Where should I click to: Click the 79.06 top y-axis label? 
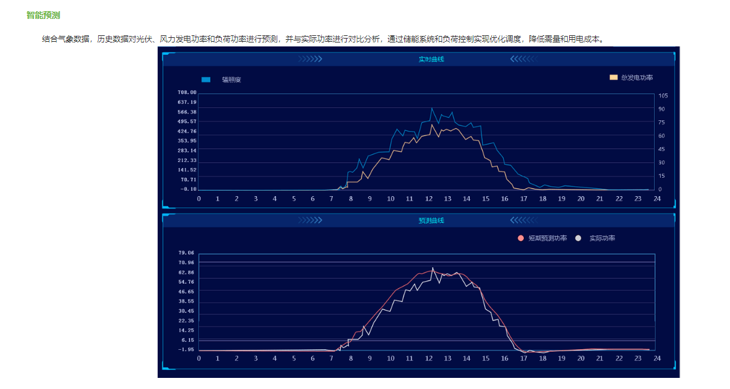tap(187, 253)
